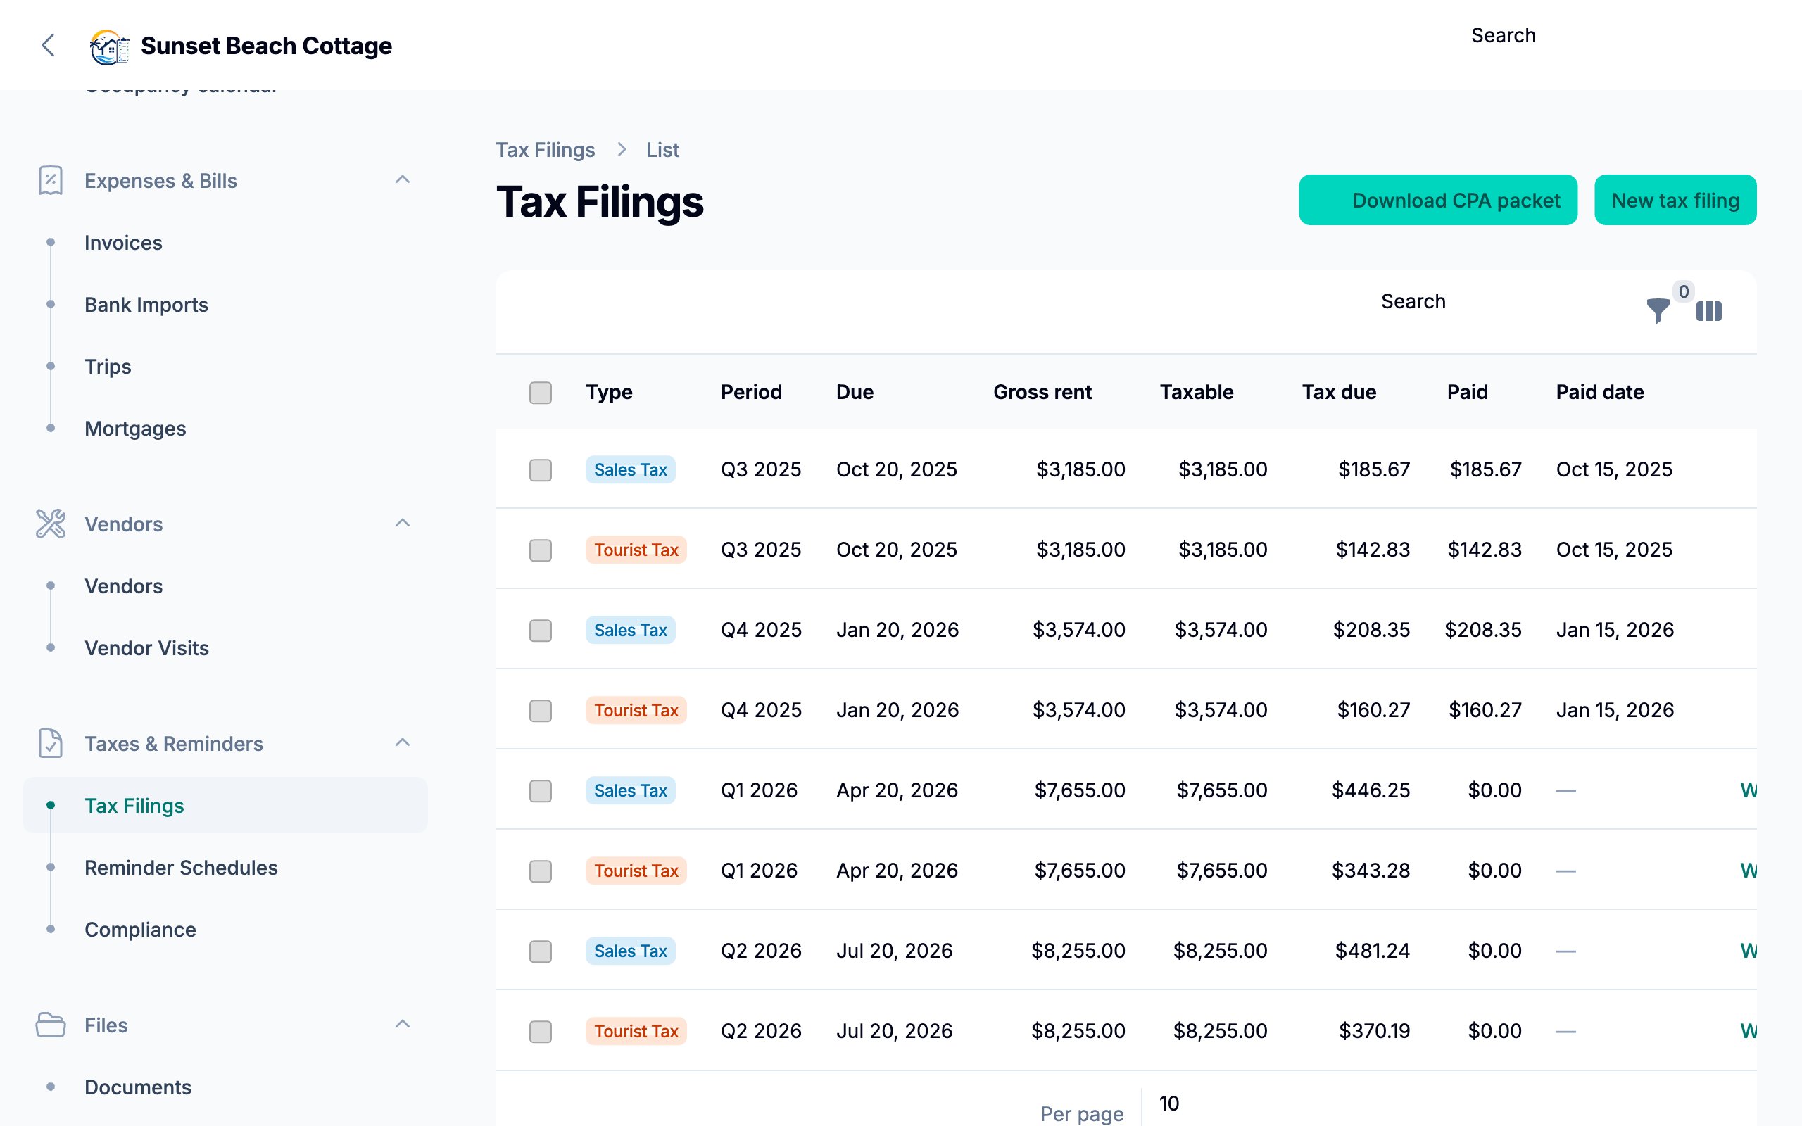This screenshot has height=1126, width=1802.
Task: Click the Files folder icon in sidebar
Action: click(x=50, y=1025)
